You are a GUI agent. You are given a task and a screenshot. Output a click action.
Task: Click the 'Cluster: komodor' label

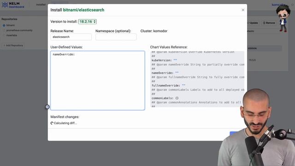(153, 31)
